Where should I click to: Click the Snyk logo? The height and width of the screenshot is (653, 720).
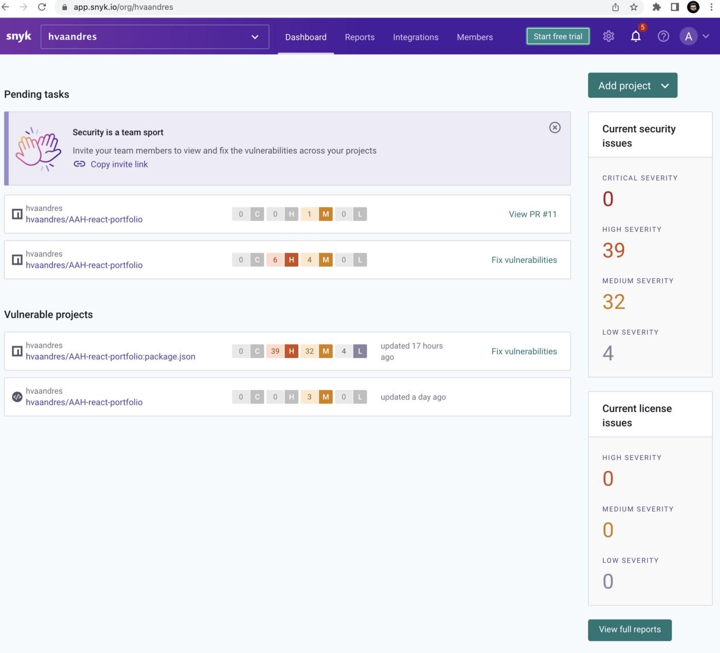click(19, 36)
